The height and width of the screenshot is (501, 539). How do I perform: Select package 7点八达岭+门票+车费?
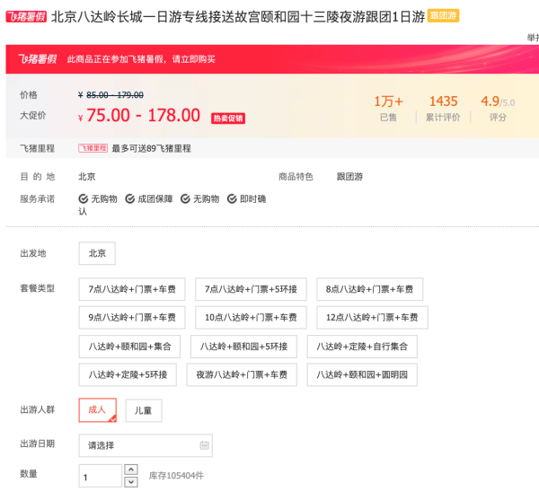(x=132, y=289)
